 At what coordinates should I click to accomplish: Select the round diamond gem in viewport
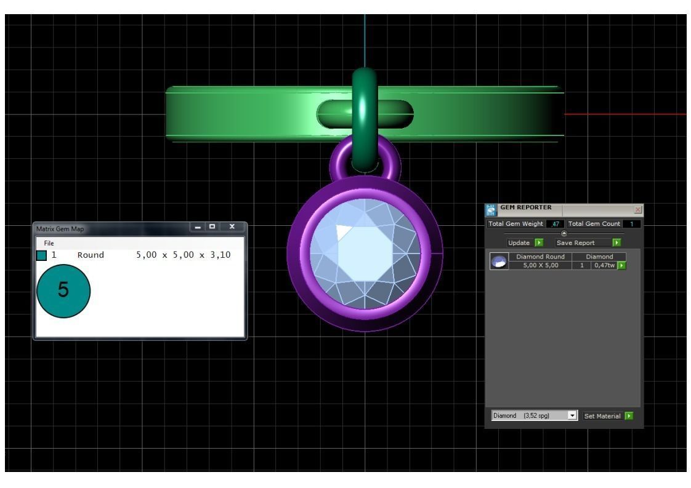click(x=365, y=254)
